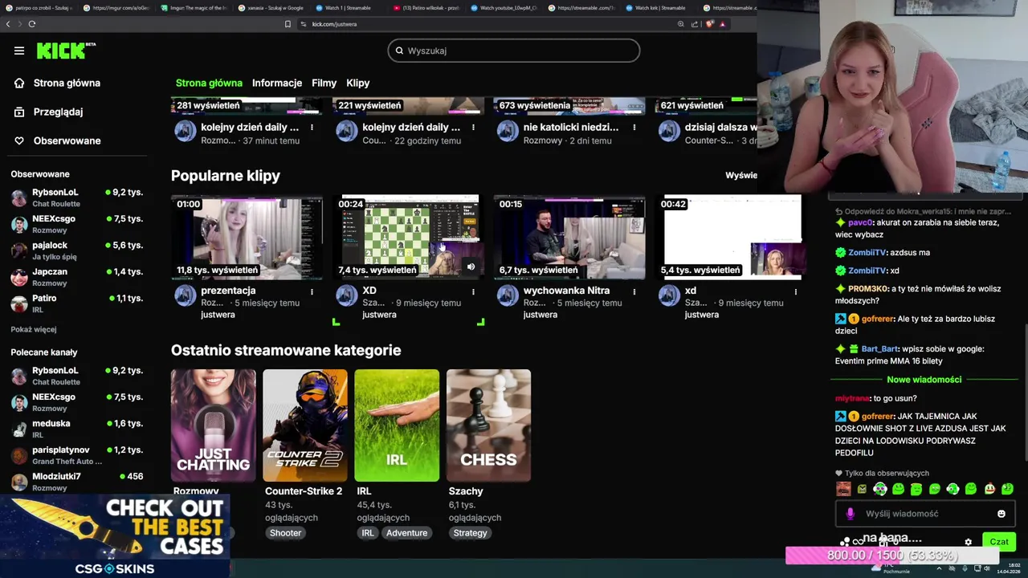
Task: Open chat settings gear icon
Action: click(968, 542)
